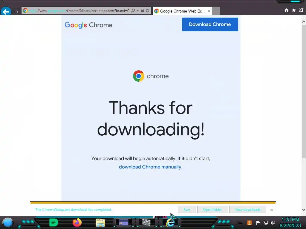Show the security lock report icon
This screenshot has height=229, width=306.
pos(143,10)
